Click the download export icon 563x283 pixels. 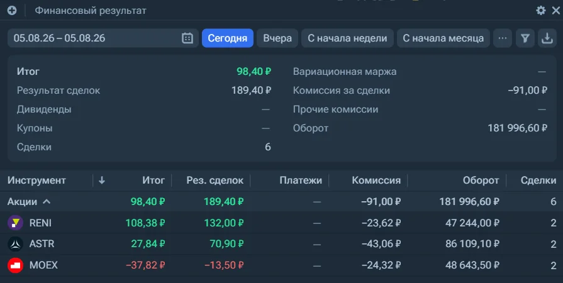547,38
